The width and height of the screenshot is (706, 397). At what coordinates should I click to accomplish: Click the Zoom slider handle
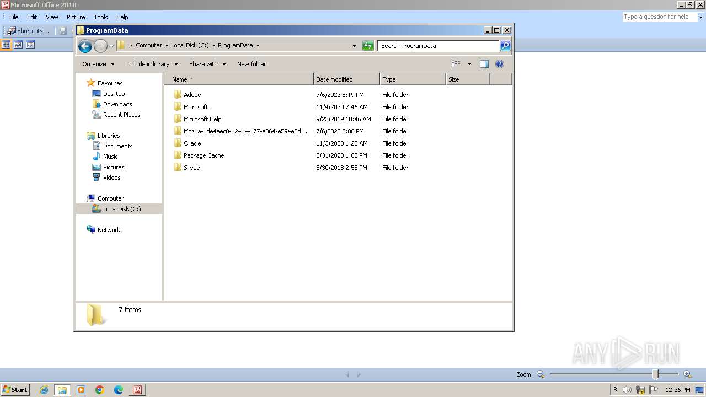coord(656,374)
